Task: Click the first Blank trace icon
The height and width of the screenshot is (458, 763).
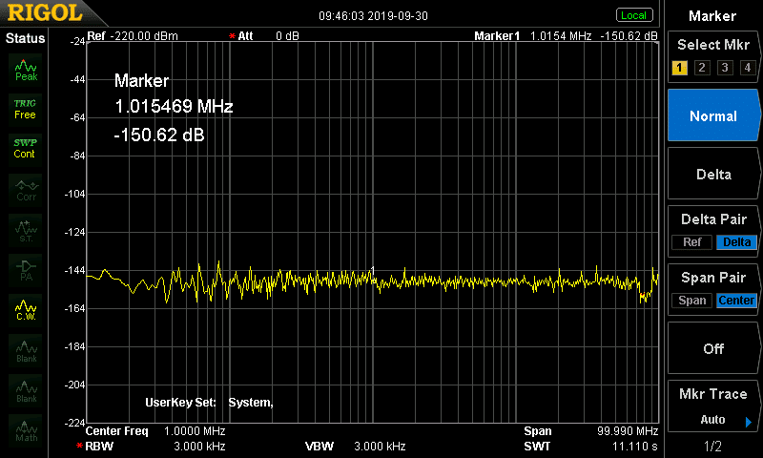Action: pyautogui.click(x=26, y=350)
